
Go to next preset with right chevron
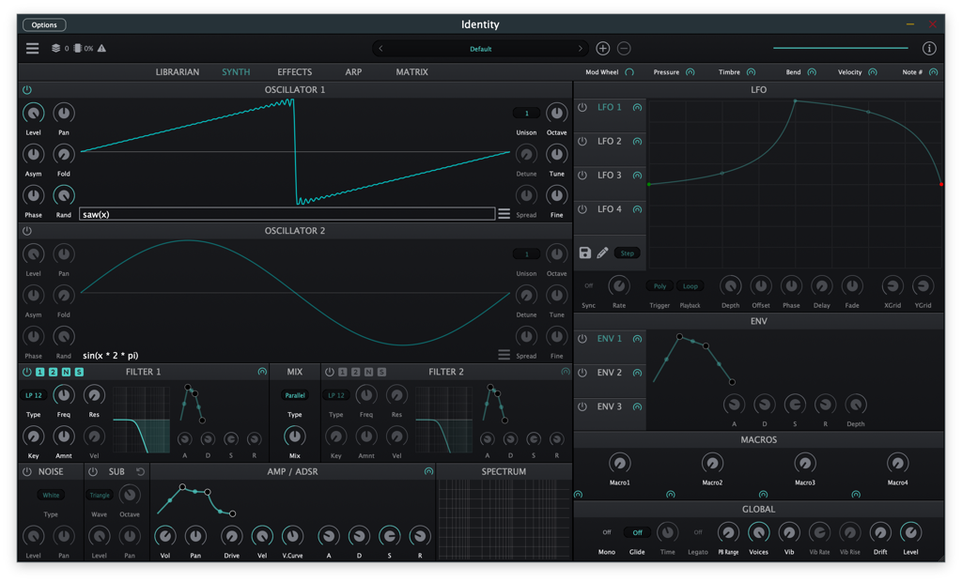coord(580,49)
